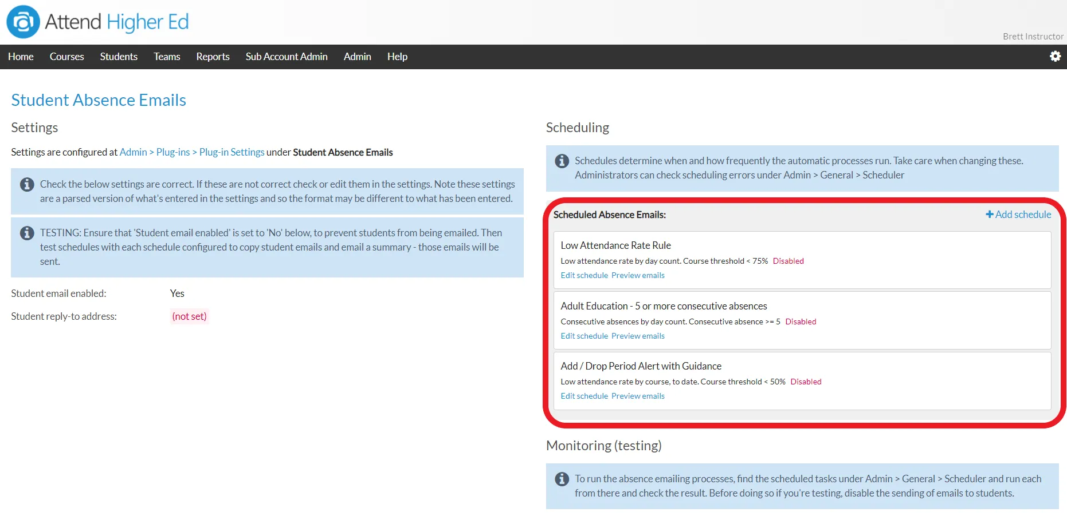1067x520 pixels.
Task: Click 'Disabled' status on Low Attendance Rate Rule
Action: click(788, 261)
